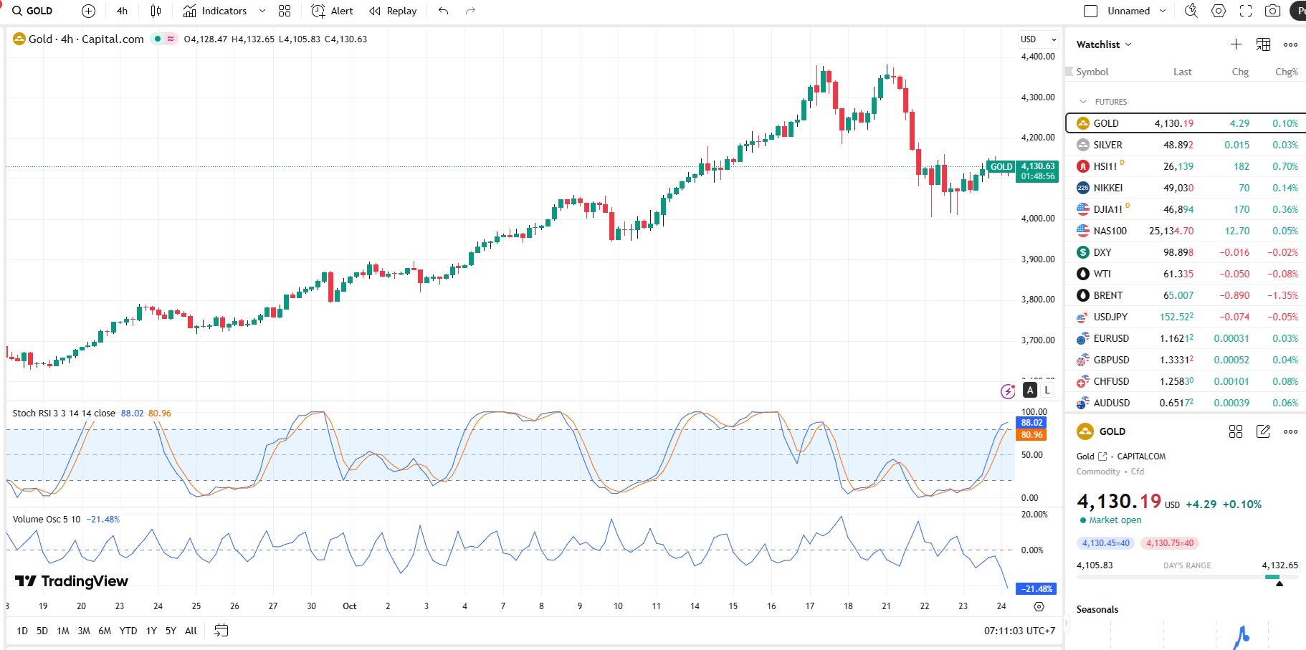
Task: Expand the Watchlist dropdown menu
Action: pos(1104,44)
